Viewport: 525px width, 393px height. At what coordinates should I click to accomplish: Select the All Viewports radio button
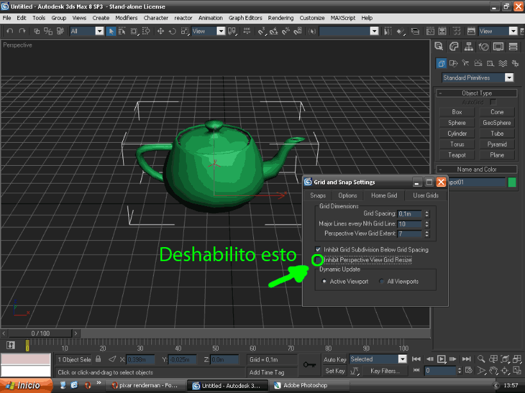pyautogui.click(x=381, y=282)
